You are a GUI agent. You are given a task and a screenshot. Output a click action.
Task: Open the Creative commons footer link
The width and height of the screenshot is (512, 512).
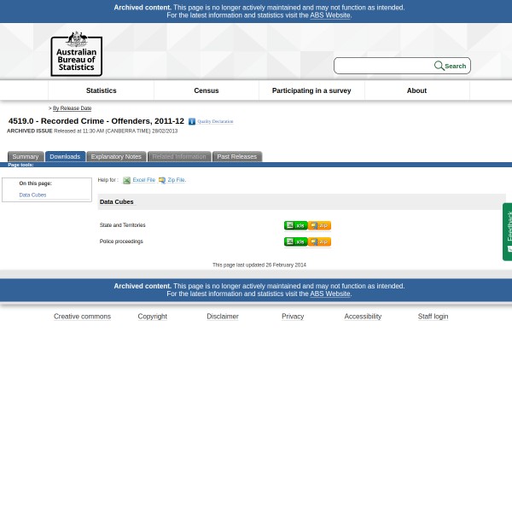82,317
